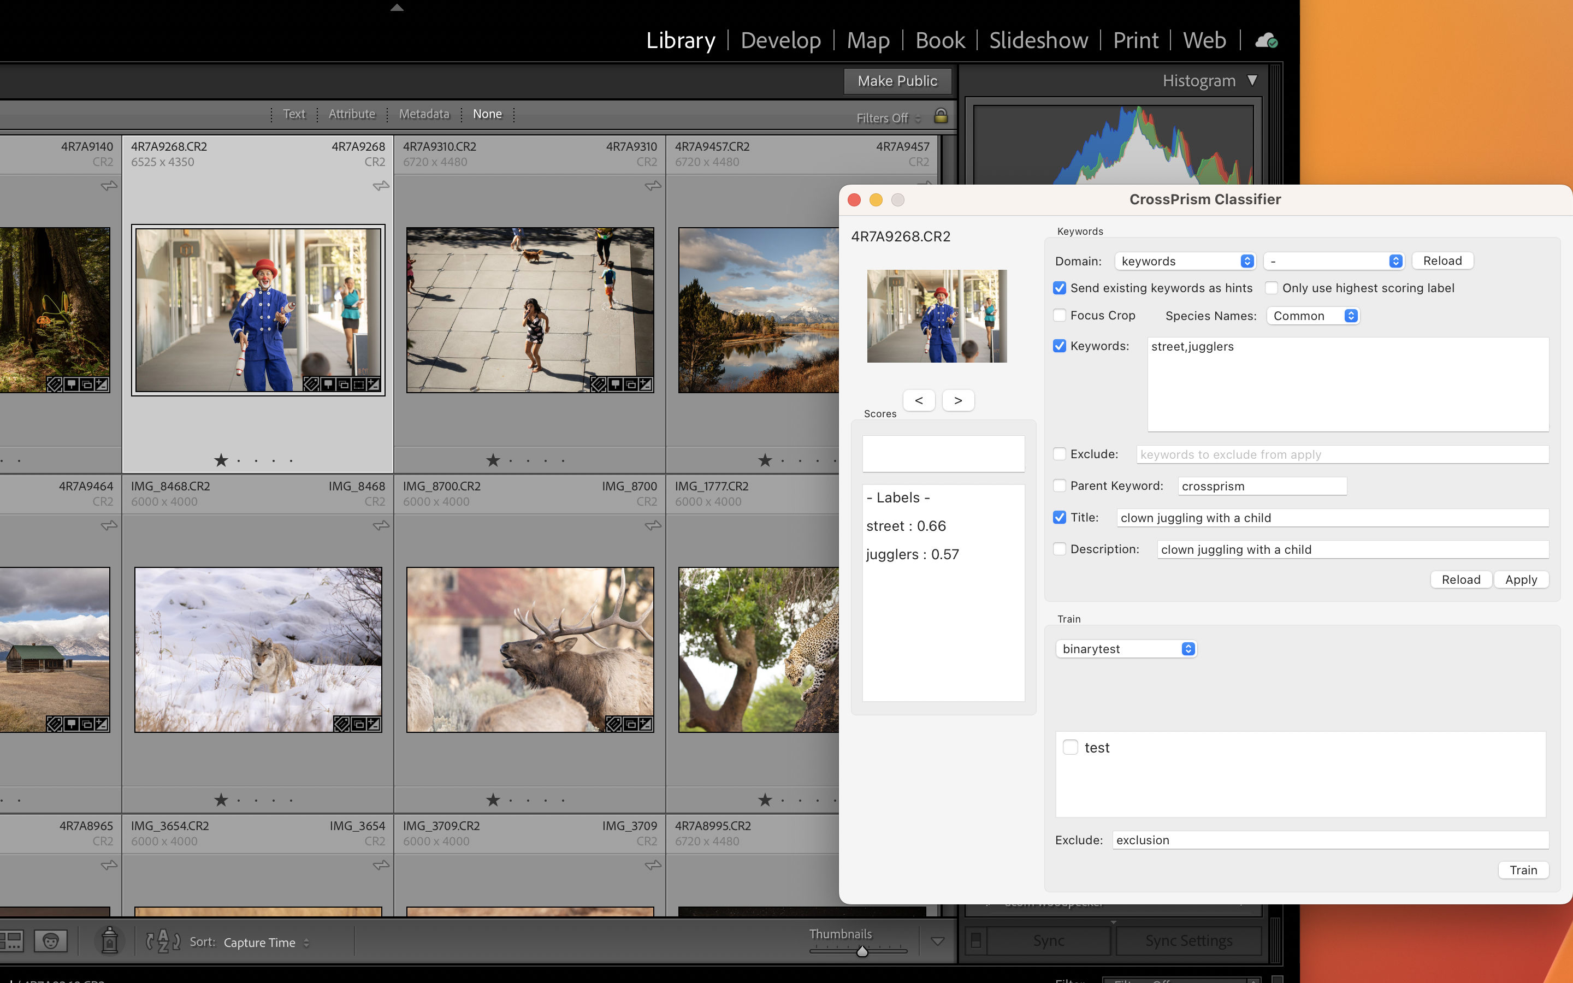Collapse the Histogram panel triangle
The height and width of the screenshot is (983, 1573).
tap(1252, 81)
